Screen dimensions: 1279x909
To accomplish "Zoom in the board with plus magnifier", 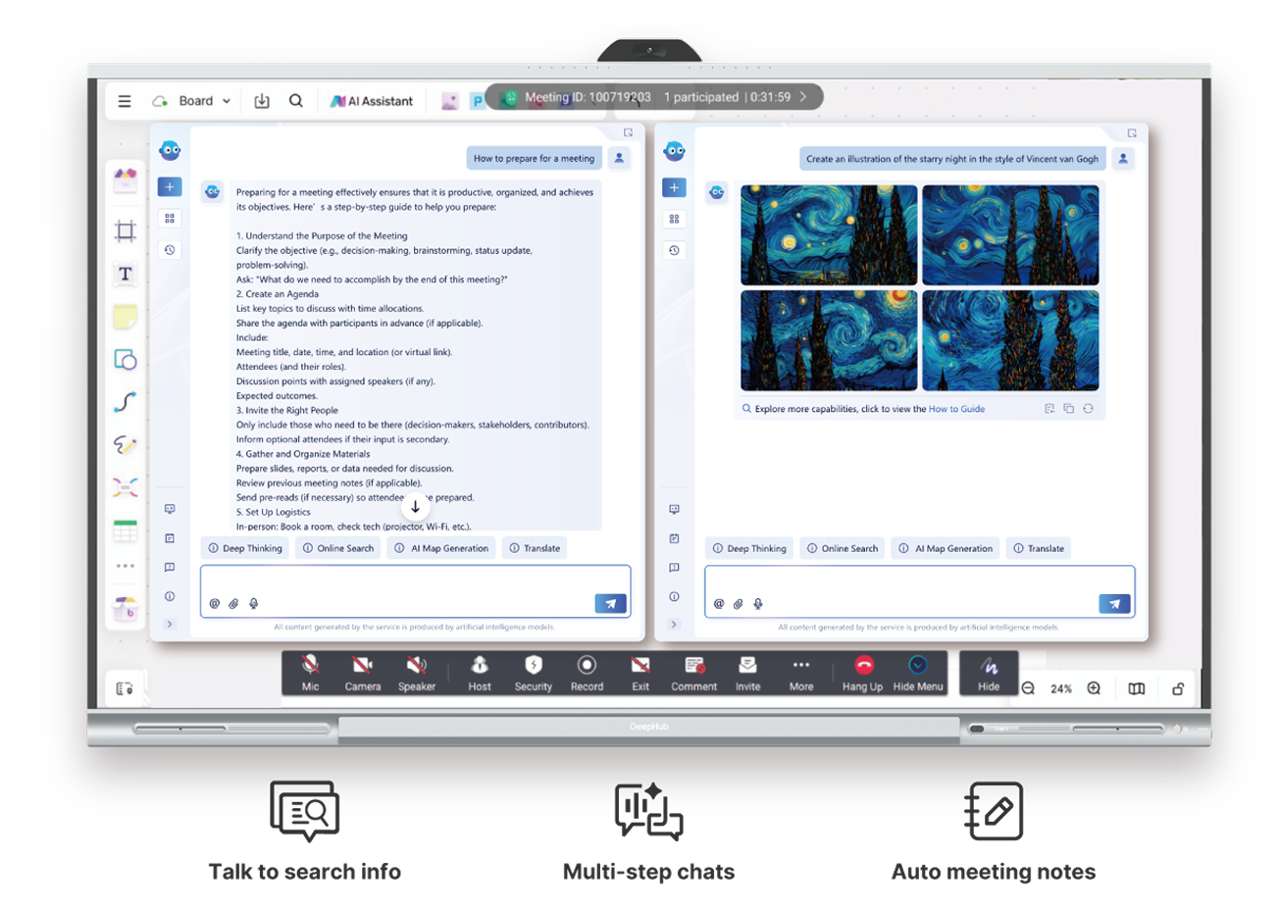I will tap(1094, 688).
